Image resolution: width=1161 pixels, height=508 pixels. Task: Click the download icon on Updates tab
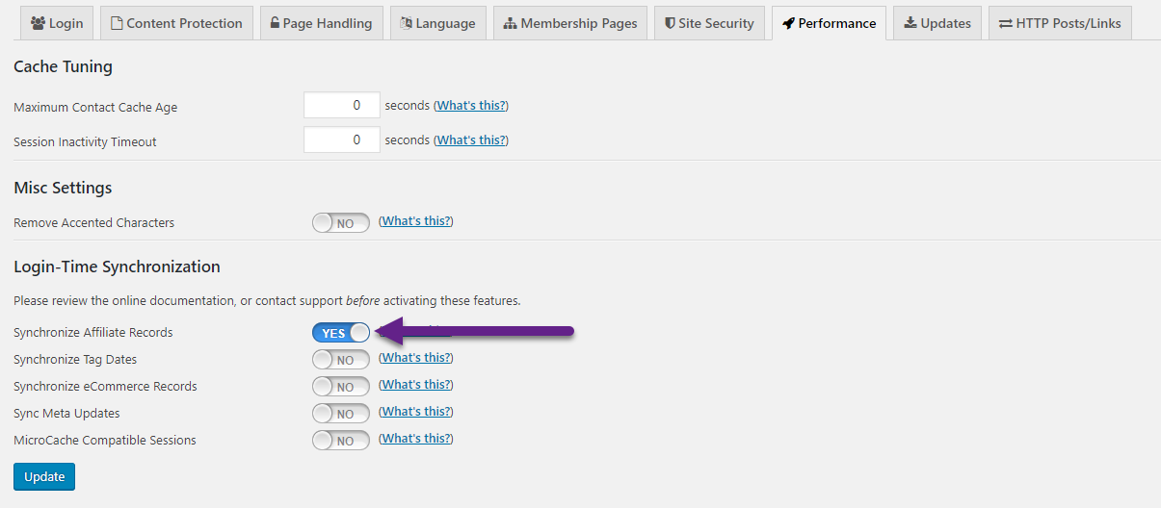pos(910,23)
